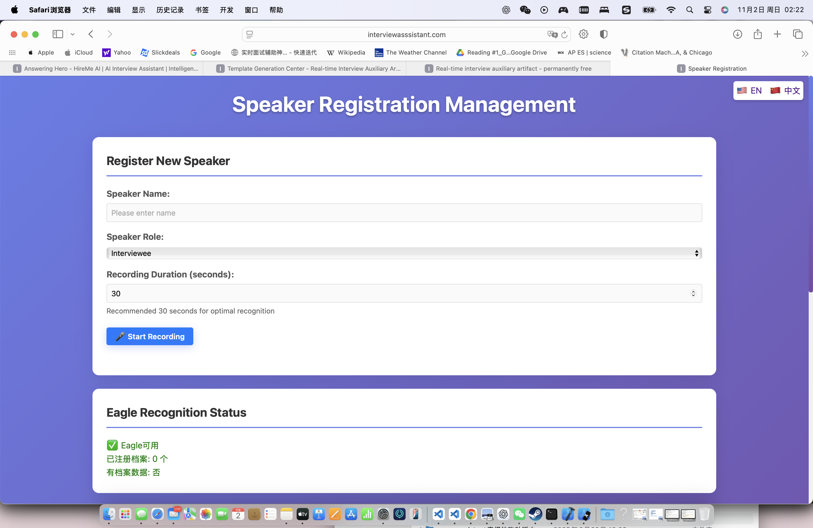This screenshot has height=528, width=813.
Task: Open the sidebar tab group dropdown
Action: coord(72,34)
